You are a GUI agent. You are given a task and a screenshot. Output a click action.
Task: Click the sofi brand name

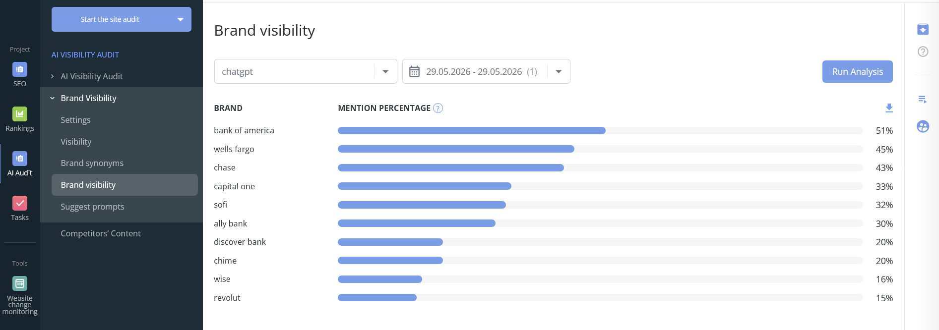coord(220,205)
